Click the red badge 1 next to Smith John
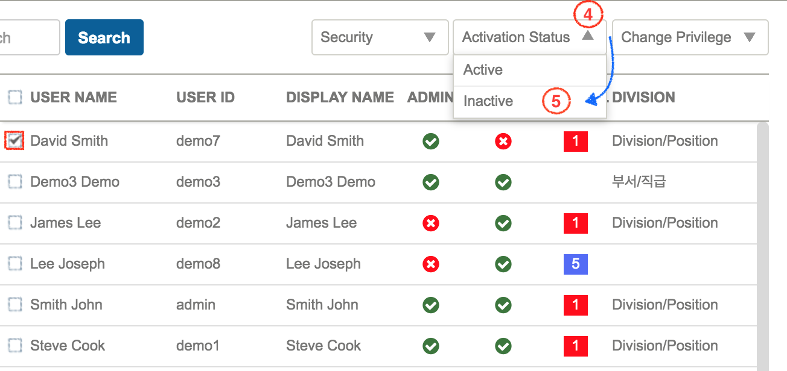This screenshot has width=787, height=371. [575, 305]
